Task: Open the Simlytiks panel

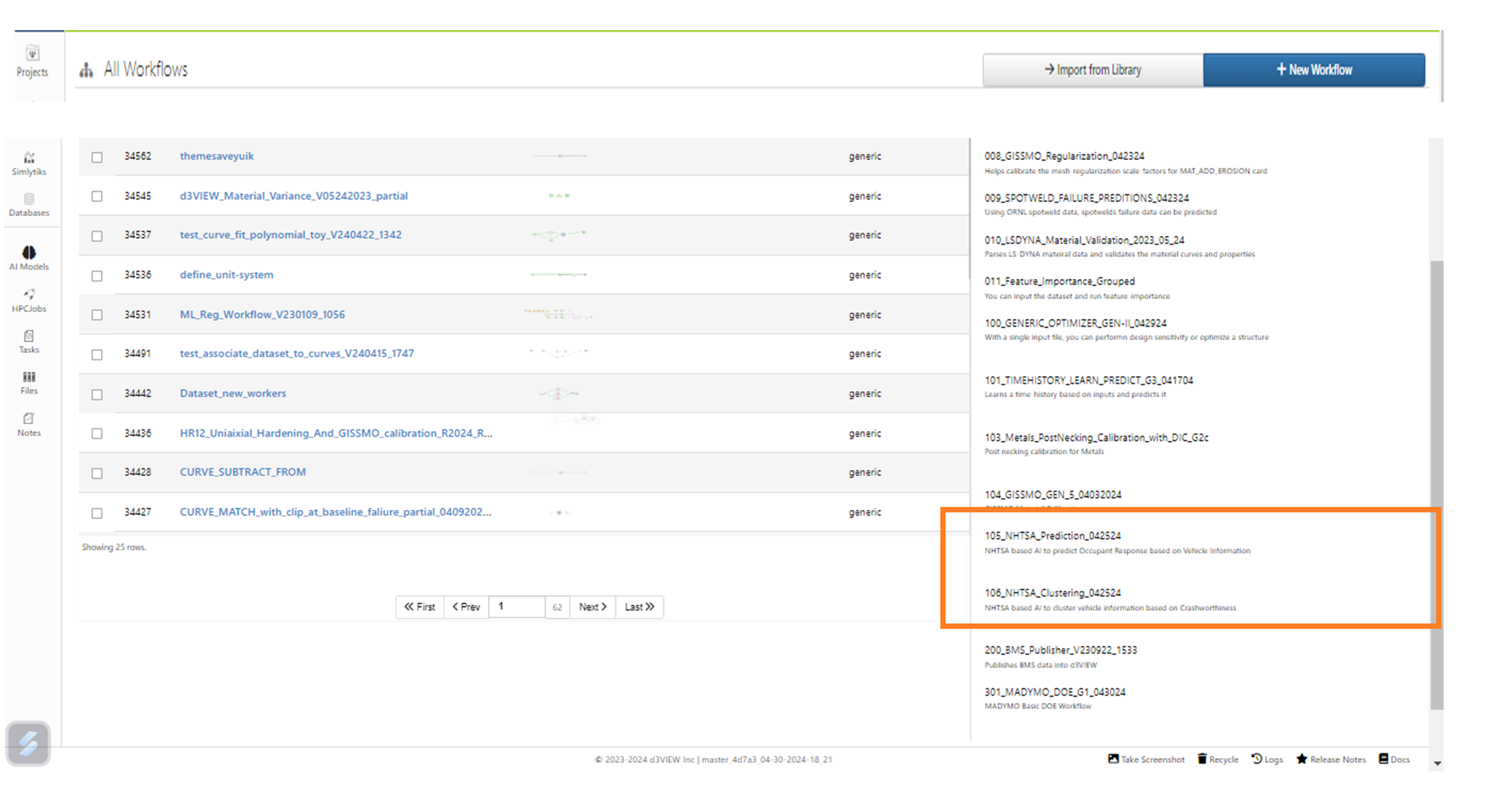Action: (x=29, y=162)
